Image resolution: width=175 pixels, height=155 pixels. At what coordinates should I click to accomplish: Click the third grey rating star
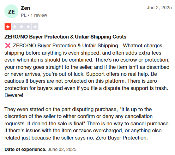point(21,27)
